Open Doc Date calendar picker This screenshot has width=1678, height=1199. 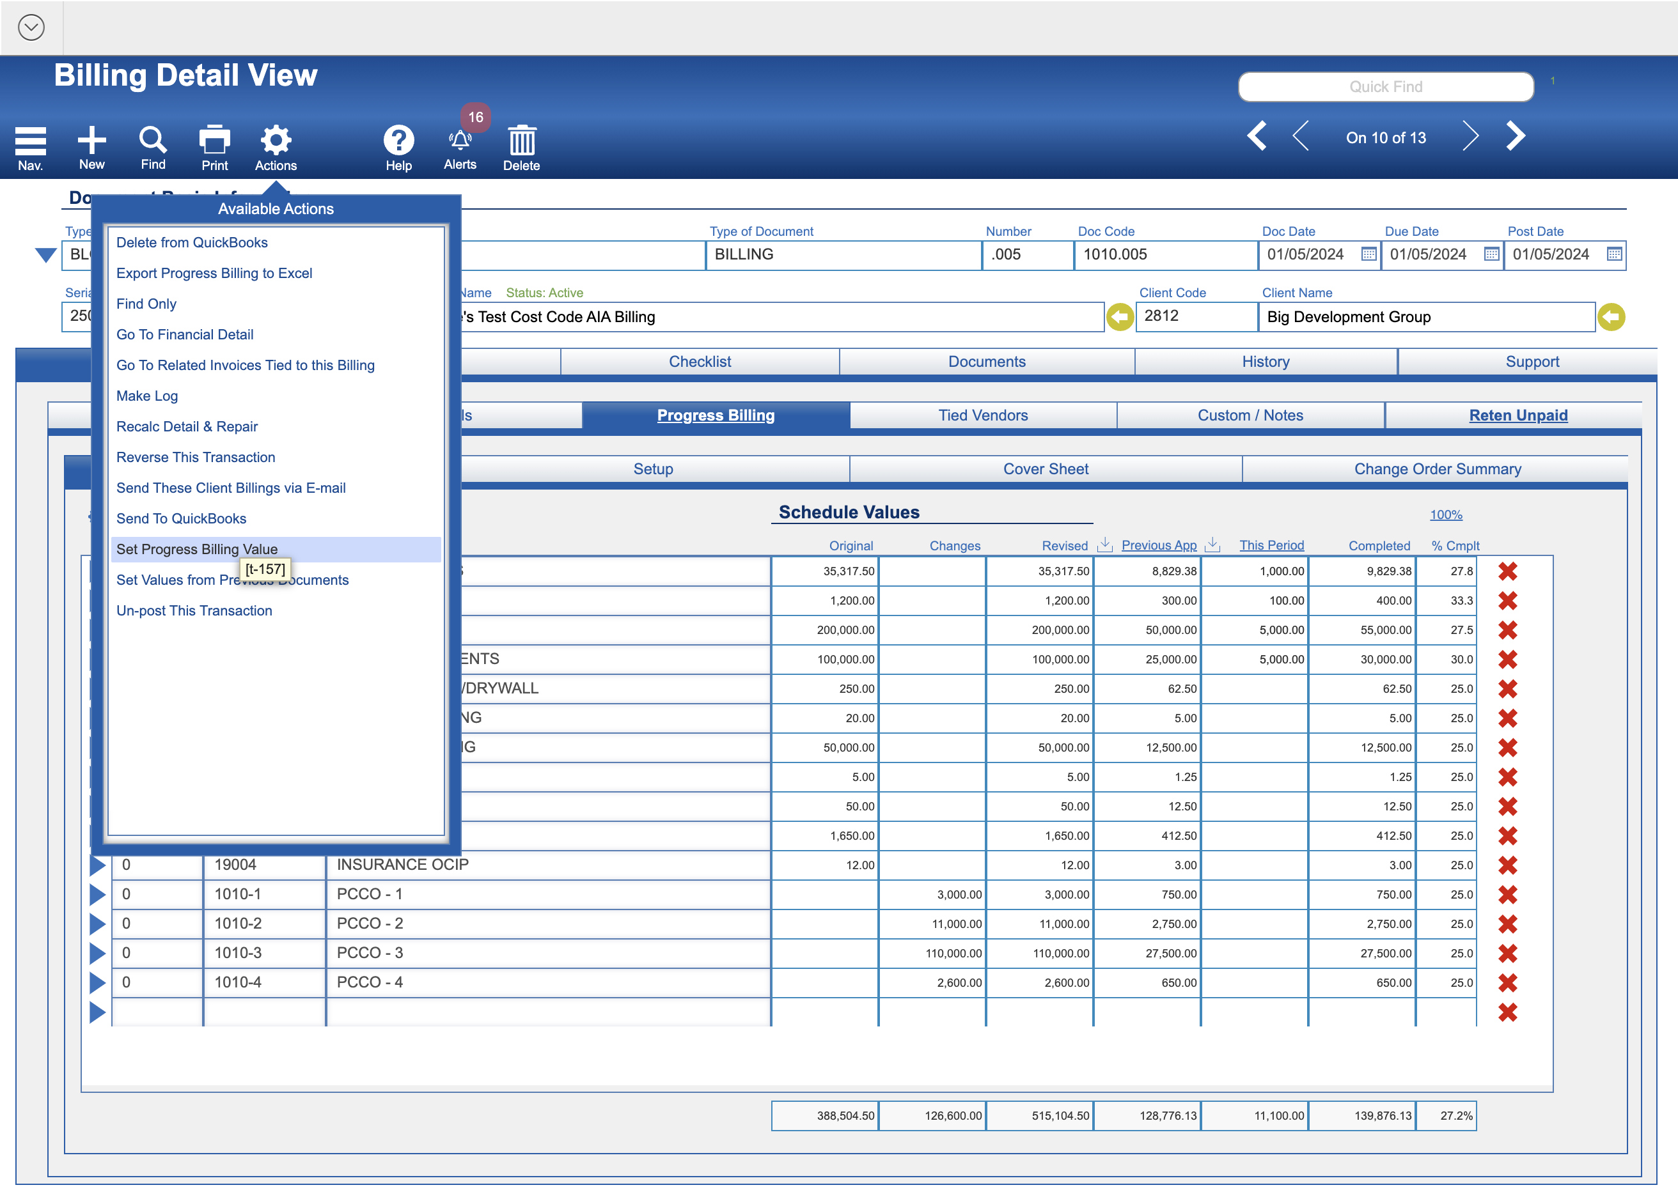[x=1368, y=254]
